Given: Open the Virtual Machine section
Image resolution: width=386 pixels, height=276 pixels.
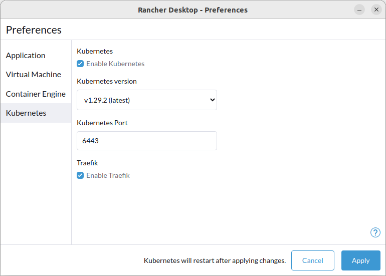Looking at the screenshot, I should pyautogui.click(x=34, y=75).
